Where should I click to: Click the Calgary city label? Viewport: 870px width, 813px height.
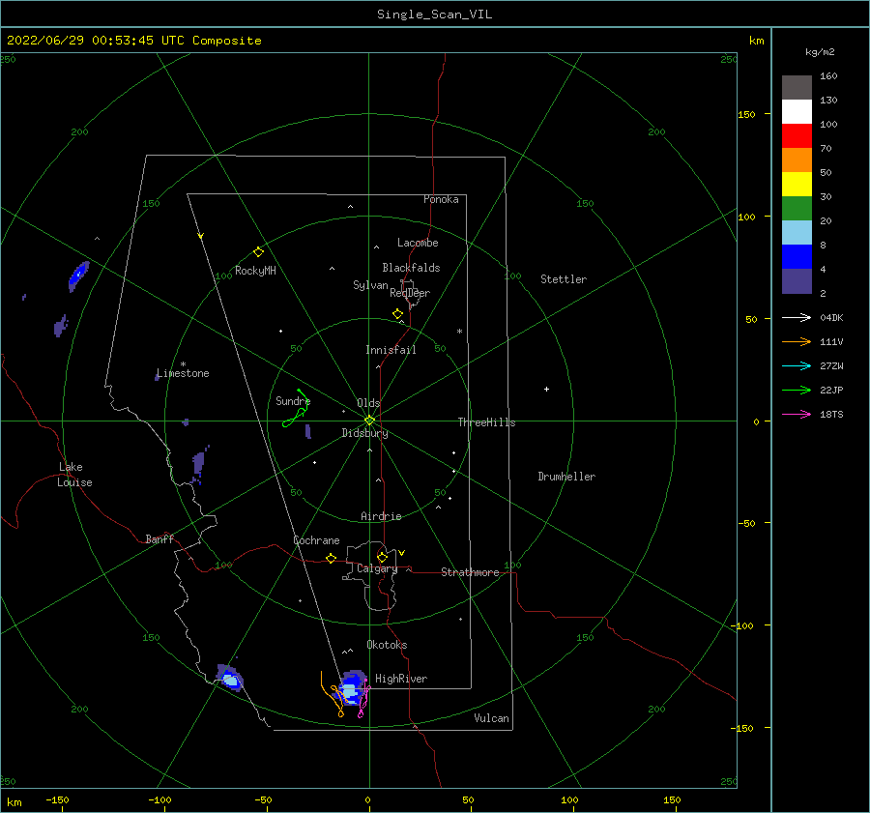pyautogui.click(x=377, y=568)
